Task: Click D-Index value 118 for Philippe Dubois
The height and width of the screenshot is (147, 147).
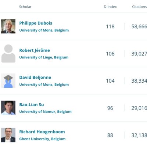Action: pos(110,26)
